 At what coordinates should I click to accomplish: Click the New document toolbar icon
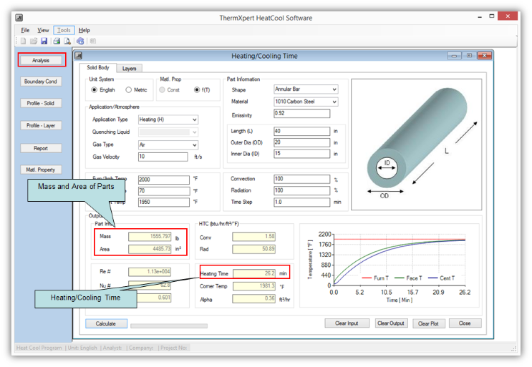point(23,41)
